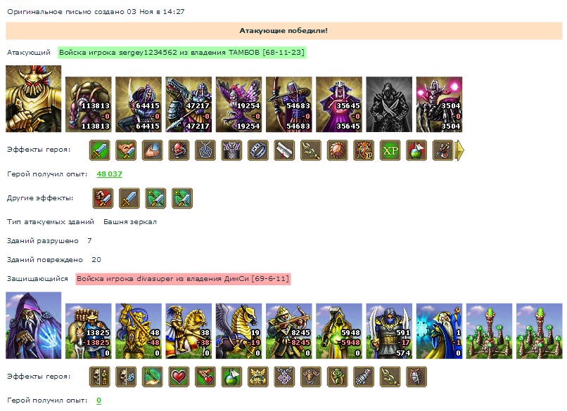Select the defender purple-hooded wizard portrait

34,325
